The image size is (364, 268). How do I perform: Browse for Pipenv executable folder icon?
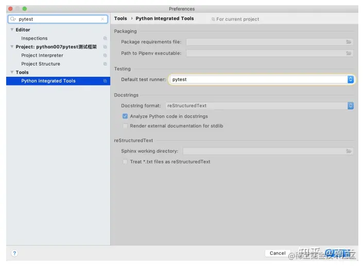click(x=349, y=53)
